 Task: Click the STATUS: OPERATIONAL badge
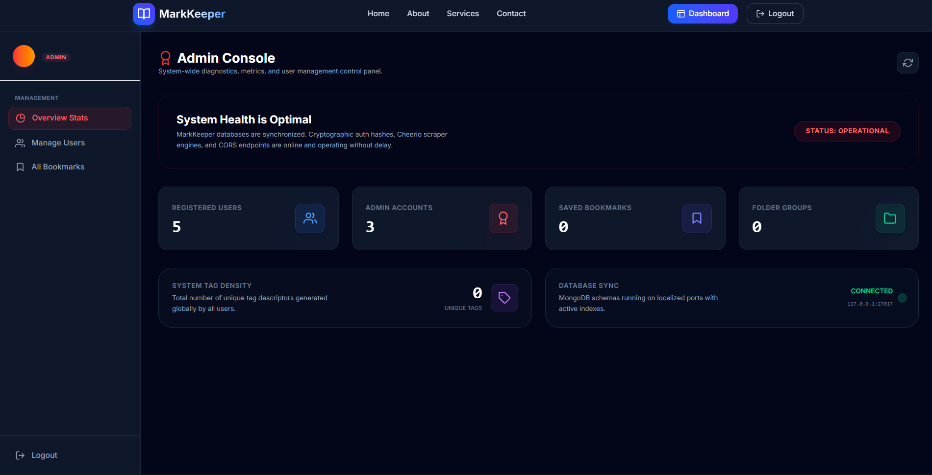[x=847, y=131]
